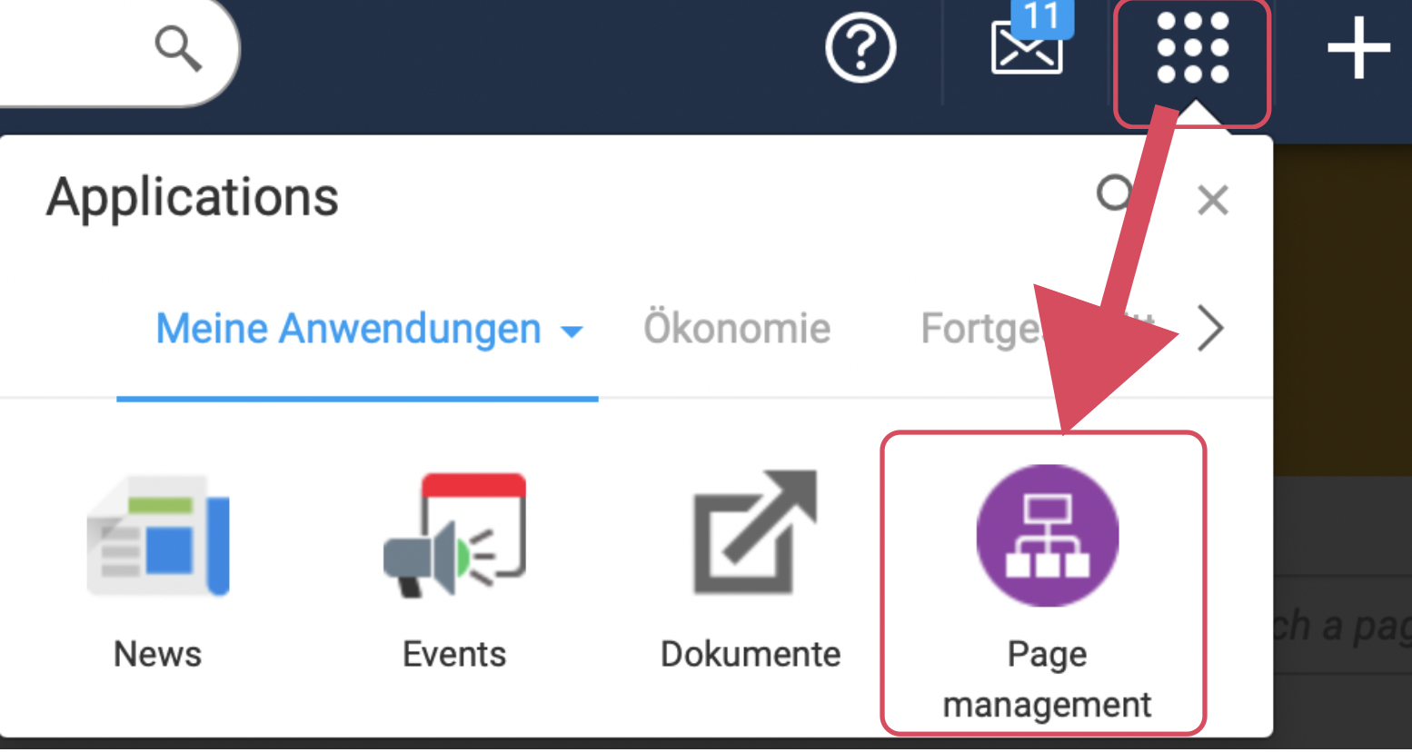Viewport: 1412px width, 752px height.
Task: Click the blue 11 unread badge
Action: pos(1042,16)
